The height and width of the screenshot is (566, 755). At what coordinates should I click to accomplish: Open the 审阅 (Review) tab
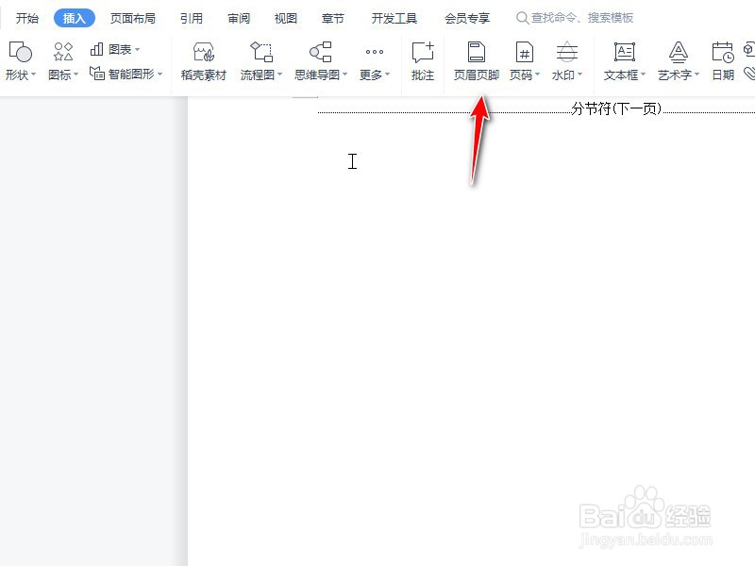pos(239,18)
